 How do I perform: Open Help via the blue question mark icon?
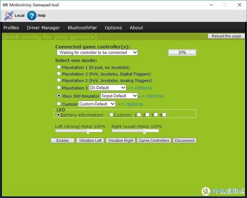coord(32,15)
